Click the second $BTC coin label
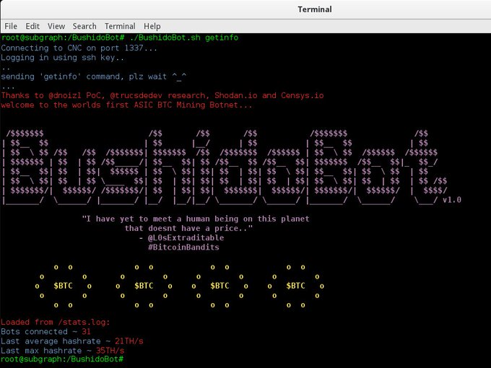 (x=144, y=286)
